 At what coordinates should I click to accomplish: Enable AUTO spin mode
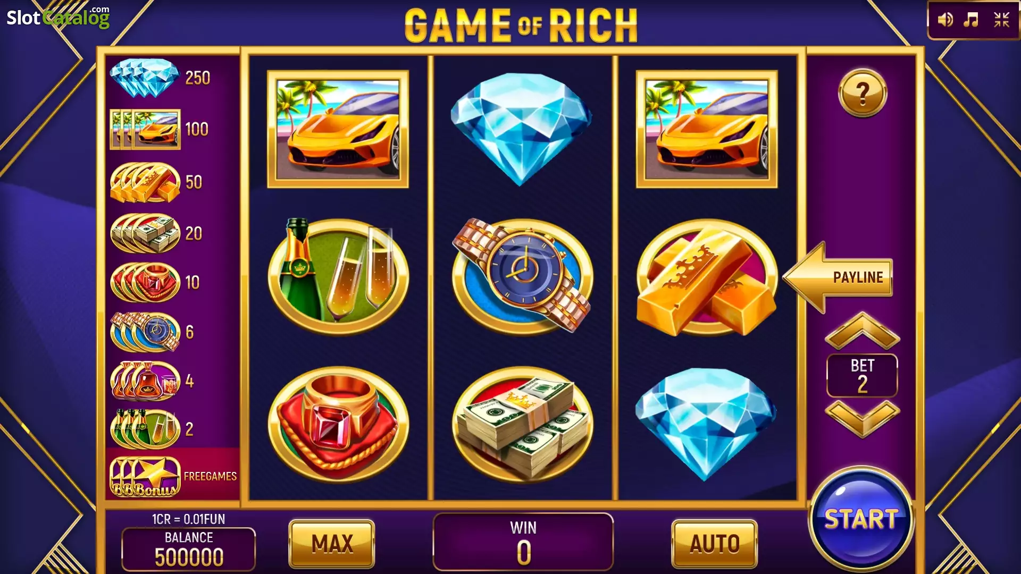tap(715, 544)
